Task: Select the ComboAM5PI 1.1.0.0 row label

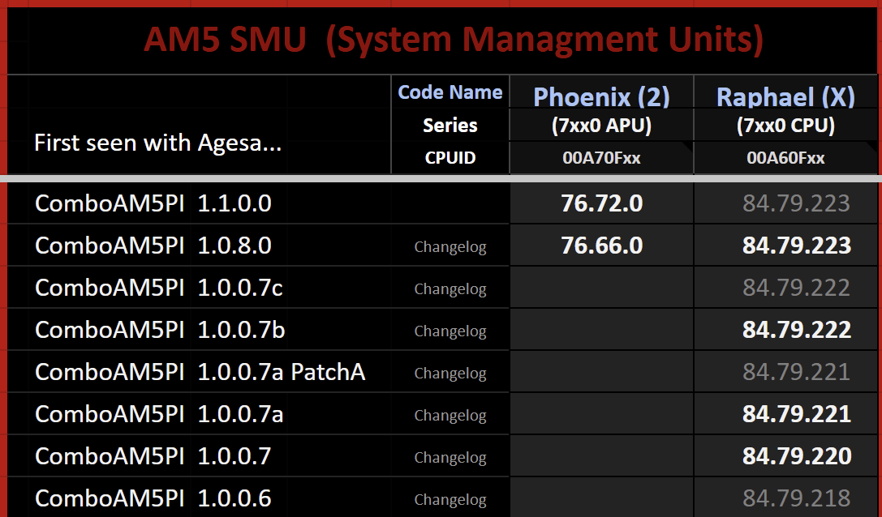Action: 153,203
